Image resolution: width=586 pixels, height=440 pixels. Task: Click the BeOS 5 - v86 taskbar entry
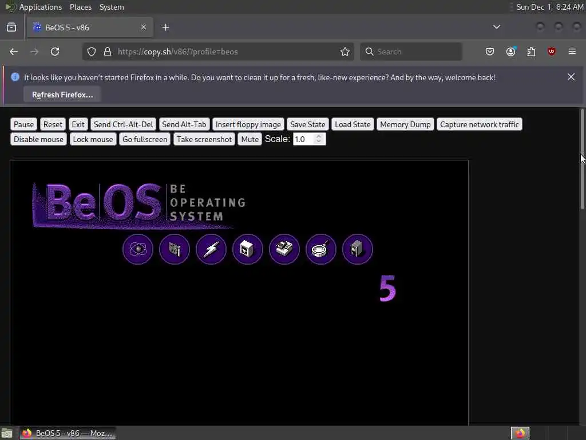[68, 433]
